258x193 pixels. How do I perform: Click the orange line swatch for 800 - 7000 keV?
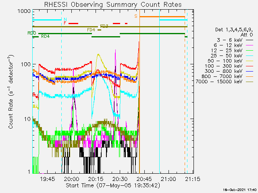pos(250,76)
